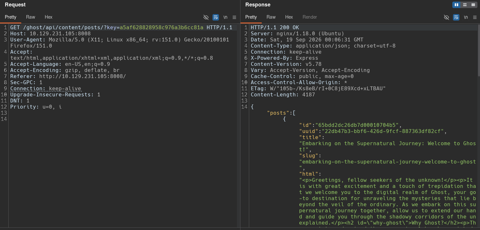This screenshot has height=230, width=480.
Task: Open the Request panel hamburger options menu
Action: point(234,17)
